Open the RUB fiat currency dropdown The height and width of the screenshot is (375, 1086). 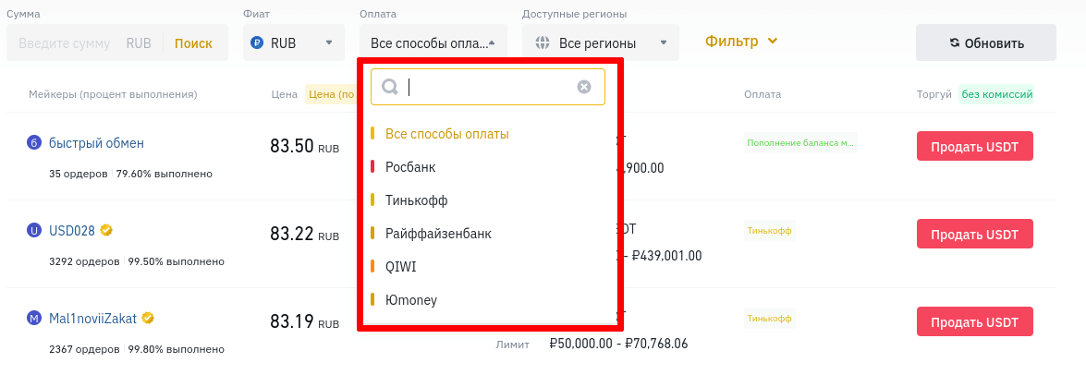292,43
